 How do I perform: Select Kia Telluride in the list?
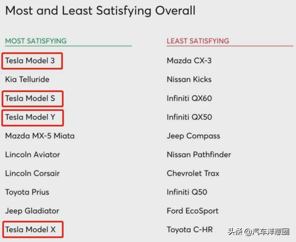pos(27,79)
